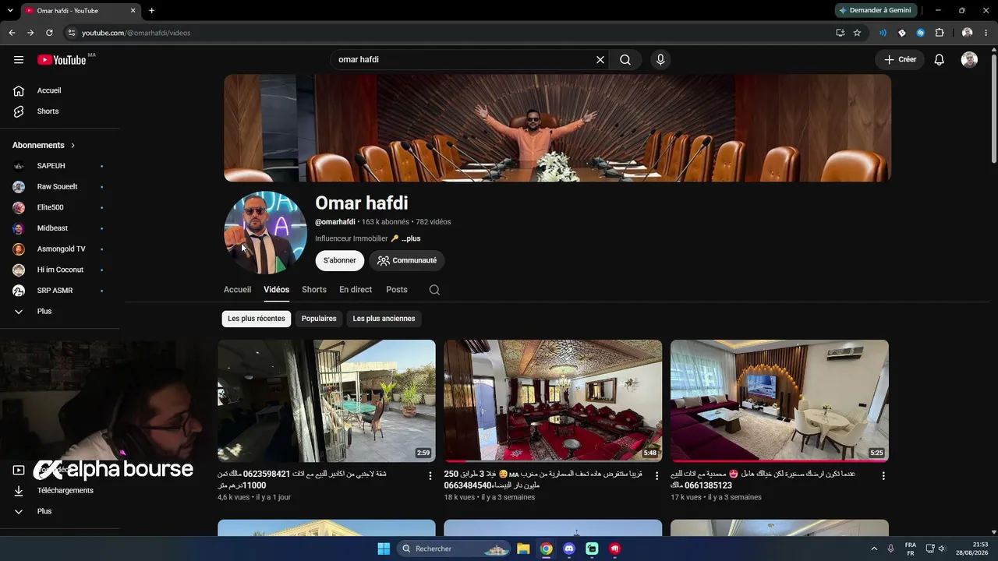Open File Explorer from the taskbar

pyautogui.click(x=523, y=549)
